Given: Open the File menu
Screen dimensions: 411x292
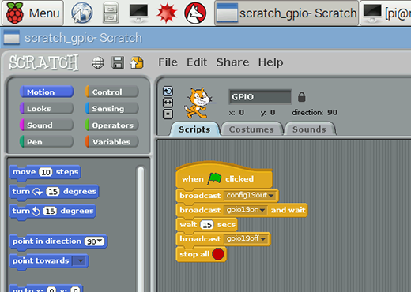Looking at the screenshot, I should (168, 62).
